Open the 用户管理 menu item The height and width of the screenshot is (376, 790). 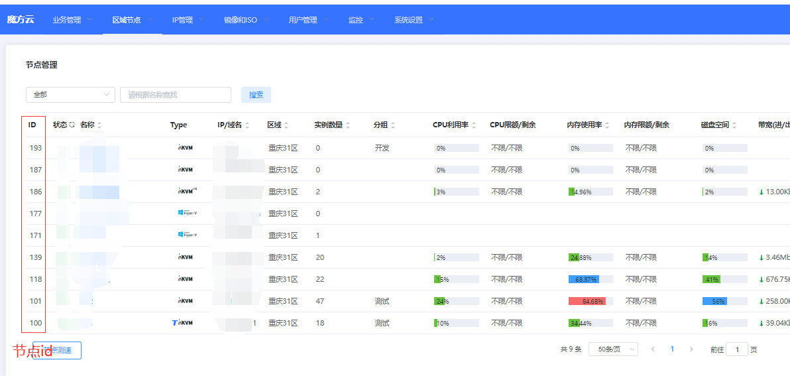coord(303,20)
